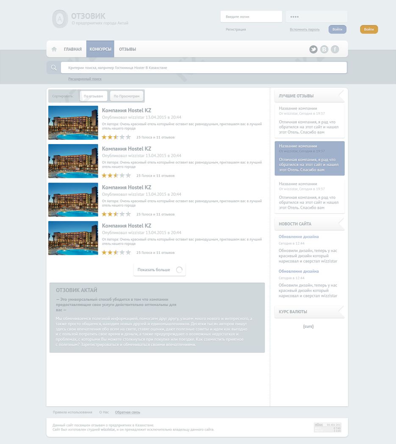396x444 pixels.
Task: Open the Facebook social icon
Action: [x=335, y=50]
